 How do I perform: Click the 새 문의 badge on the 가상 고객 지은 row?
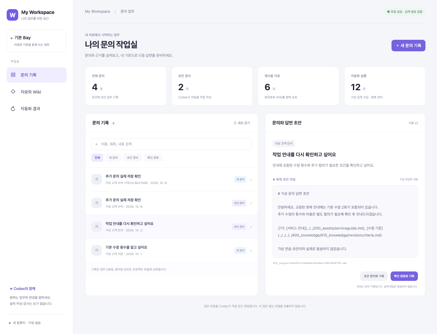[x=240, y=250]
